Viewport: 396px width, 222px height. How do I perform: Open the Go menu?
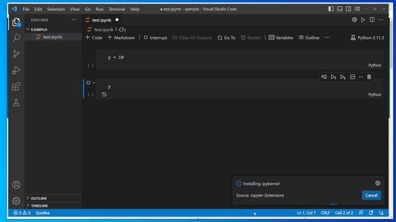tap(87, 9)
